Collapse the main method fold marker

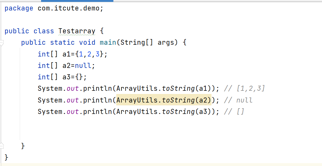(2, 43)
